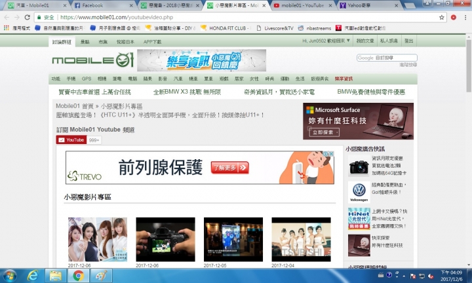Screen dimensions: 472x283
Task: Click 了解更多 button on TREVO ad
Action: [x=230, y=168]
